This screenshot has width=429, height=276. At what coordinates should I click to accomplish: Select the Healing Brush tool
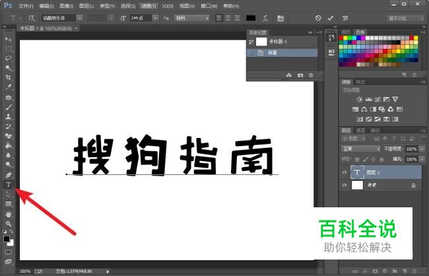click(x=8, y=98)
